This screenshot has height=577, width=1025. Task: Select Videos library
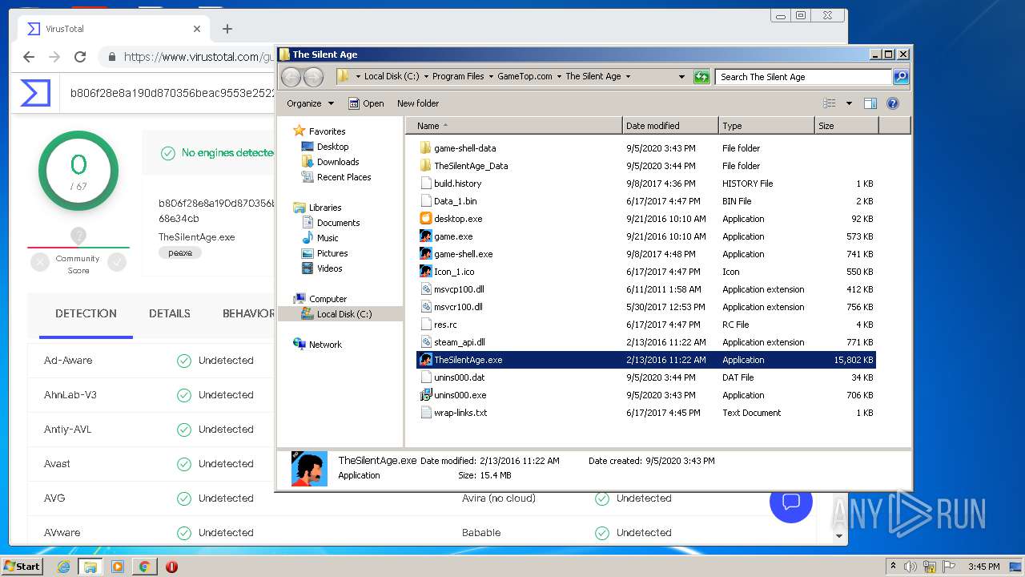[322, 268]
